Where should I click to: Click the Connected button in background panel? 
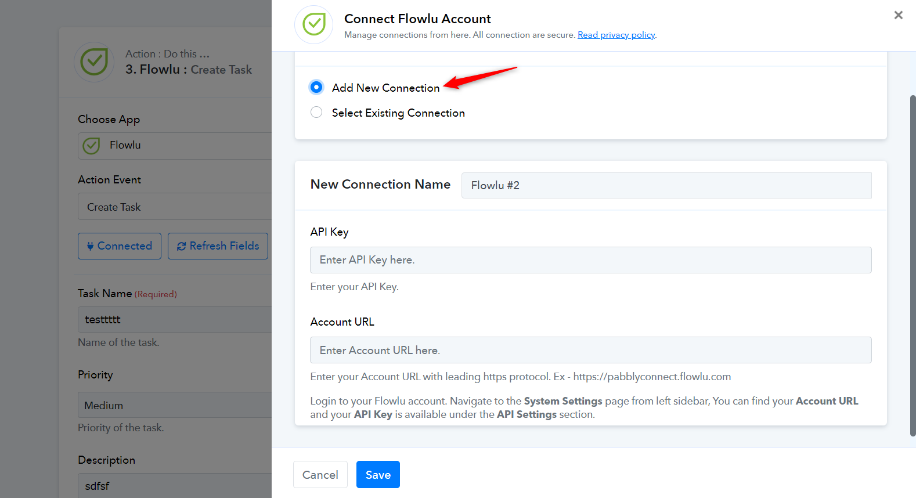click(120, 246)
